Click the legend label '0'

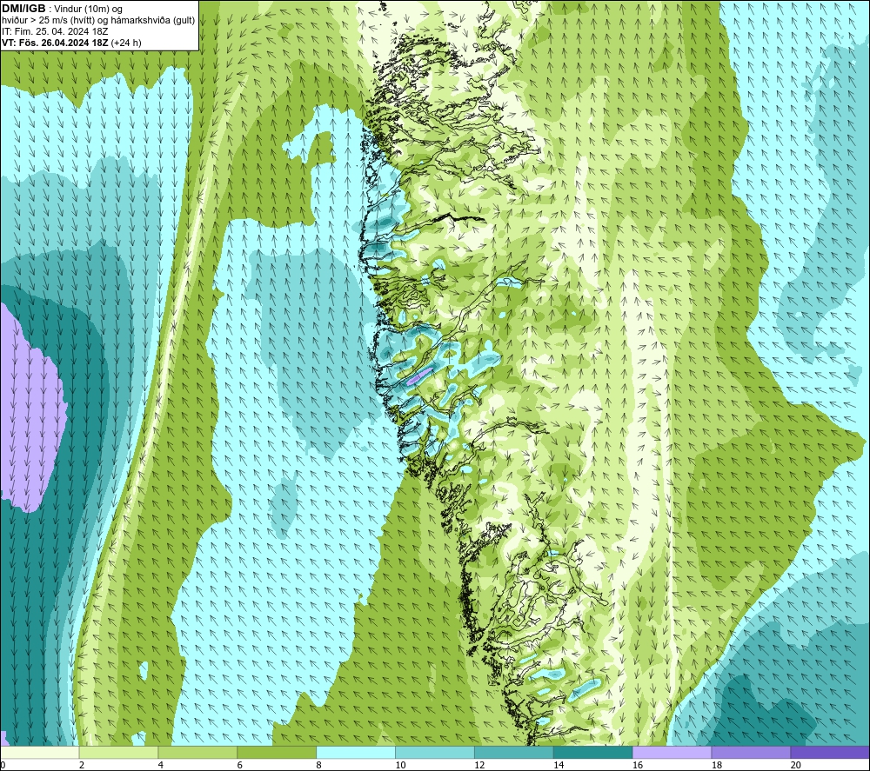3,766
